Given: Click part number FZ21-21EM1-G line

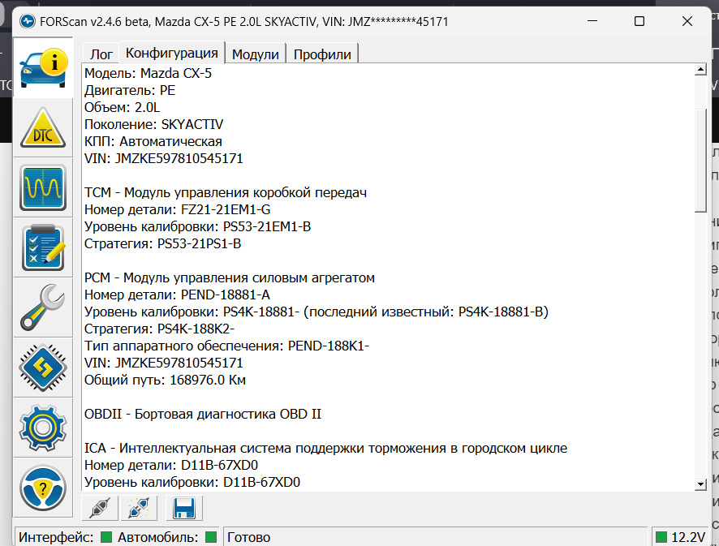Looking at the screenshot, I should [x=178, y=209].
